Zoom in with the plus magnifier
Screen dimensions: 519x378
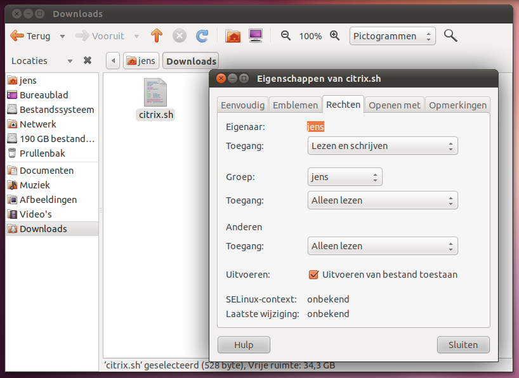click(x=334, y=36)
